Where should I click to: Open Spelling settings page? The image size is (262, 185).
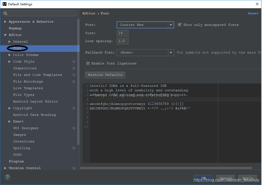coord(22,148)
